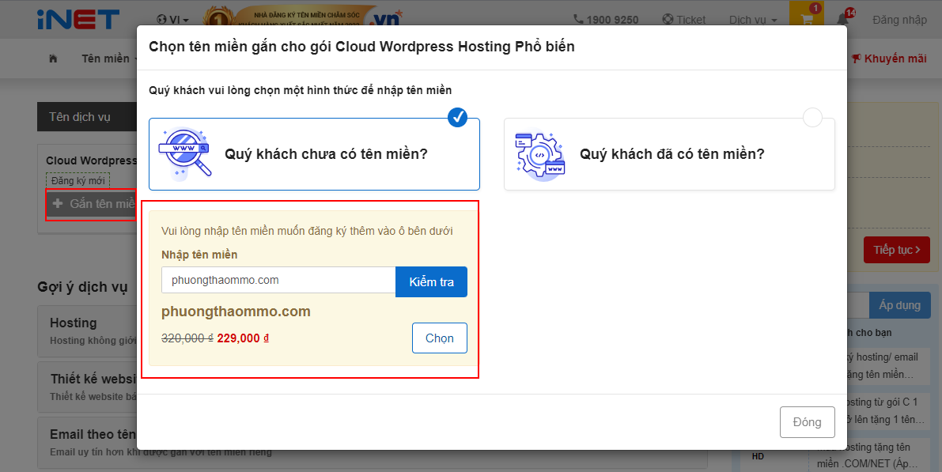Click the Đăng nhập link
This screenshot has width=942, height=472.
(899, 20)
